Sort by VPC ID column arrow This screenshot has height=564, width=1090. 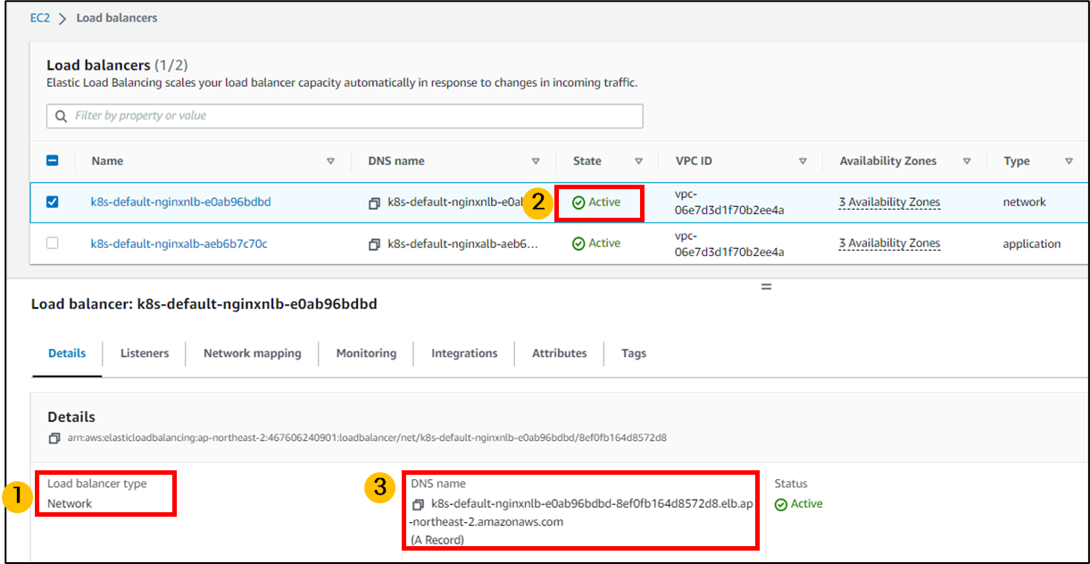click(x=803, y=162)
